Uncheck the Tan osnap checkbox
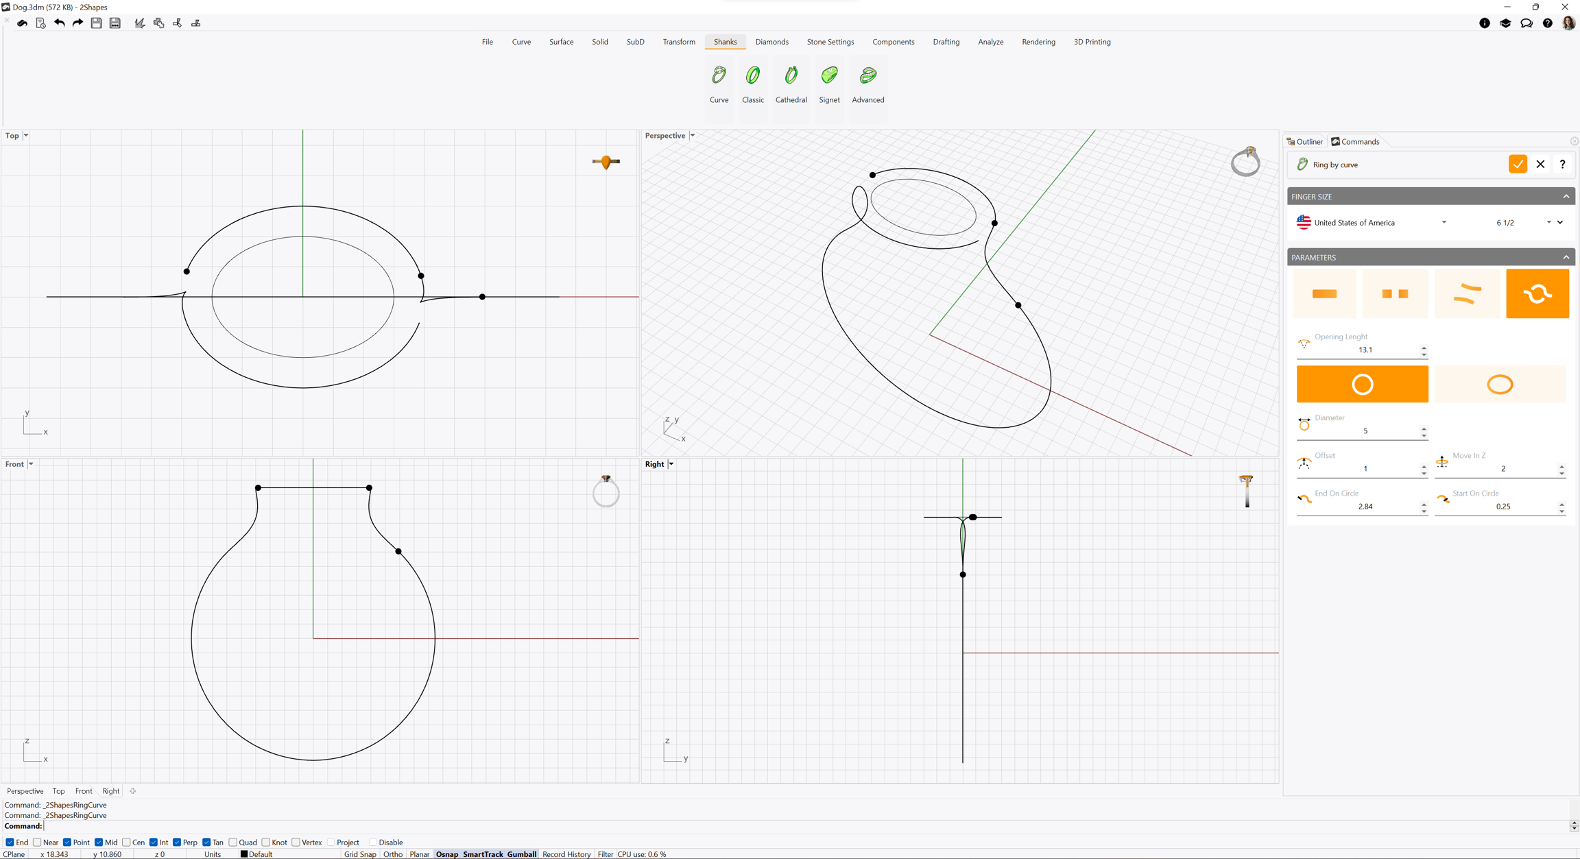Screen dimensions: 1580x859 (206, 842)
